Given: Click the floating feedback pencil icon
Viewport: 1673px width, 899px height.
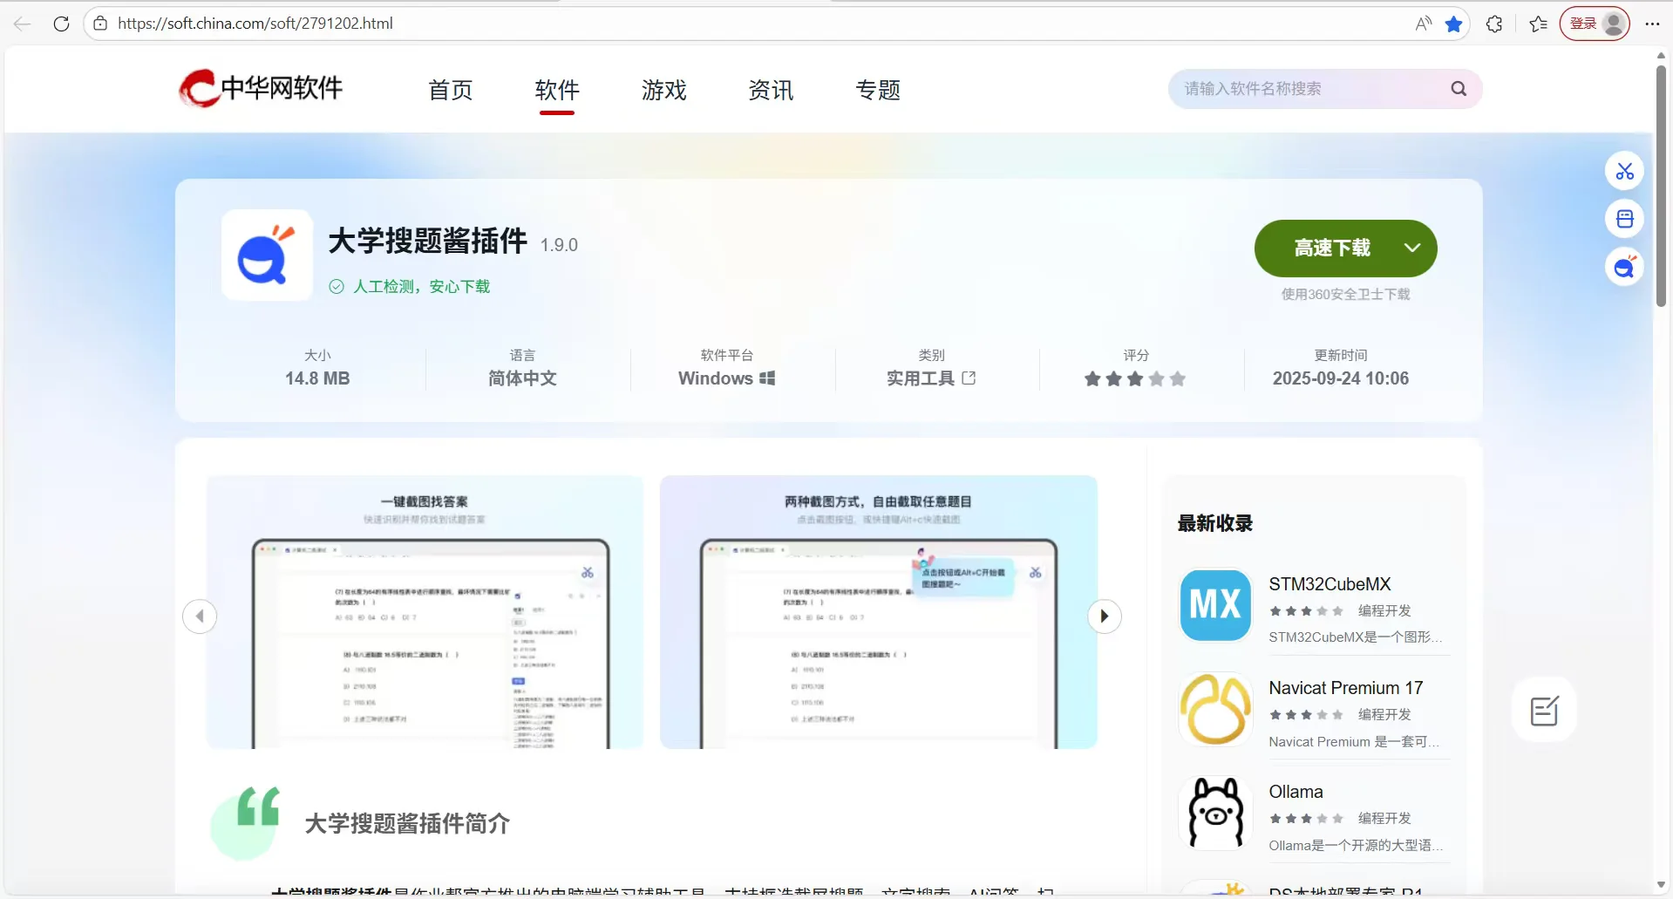Looking at the screenshot, I should pyautogui.click(x=1542, y=709).
